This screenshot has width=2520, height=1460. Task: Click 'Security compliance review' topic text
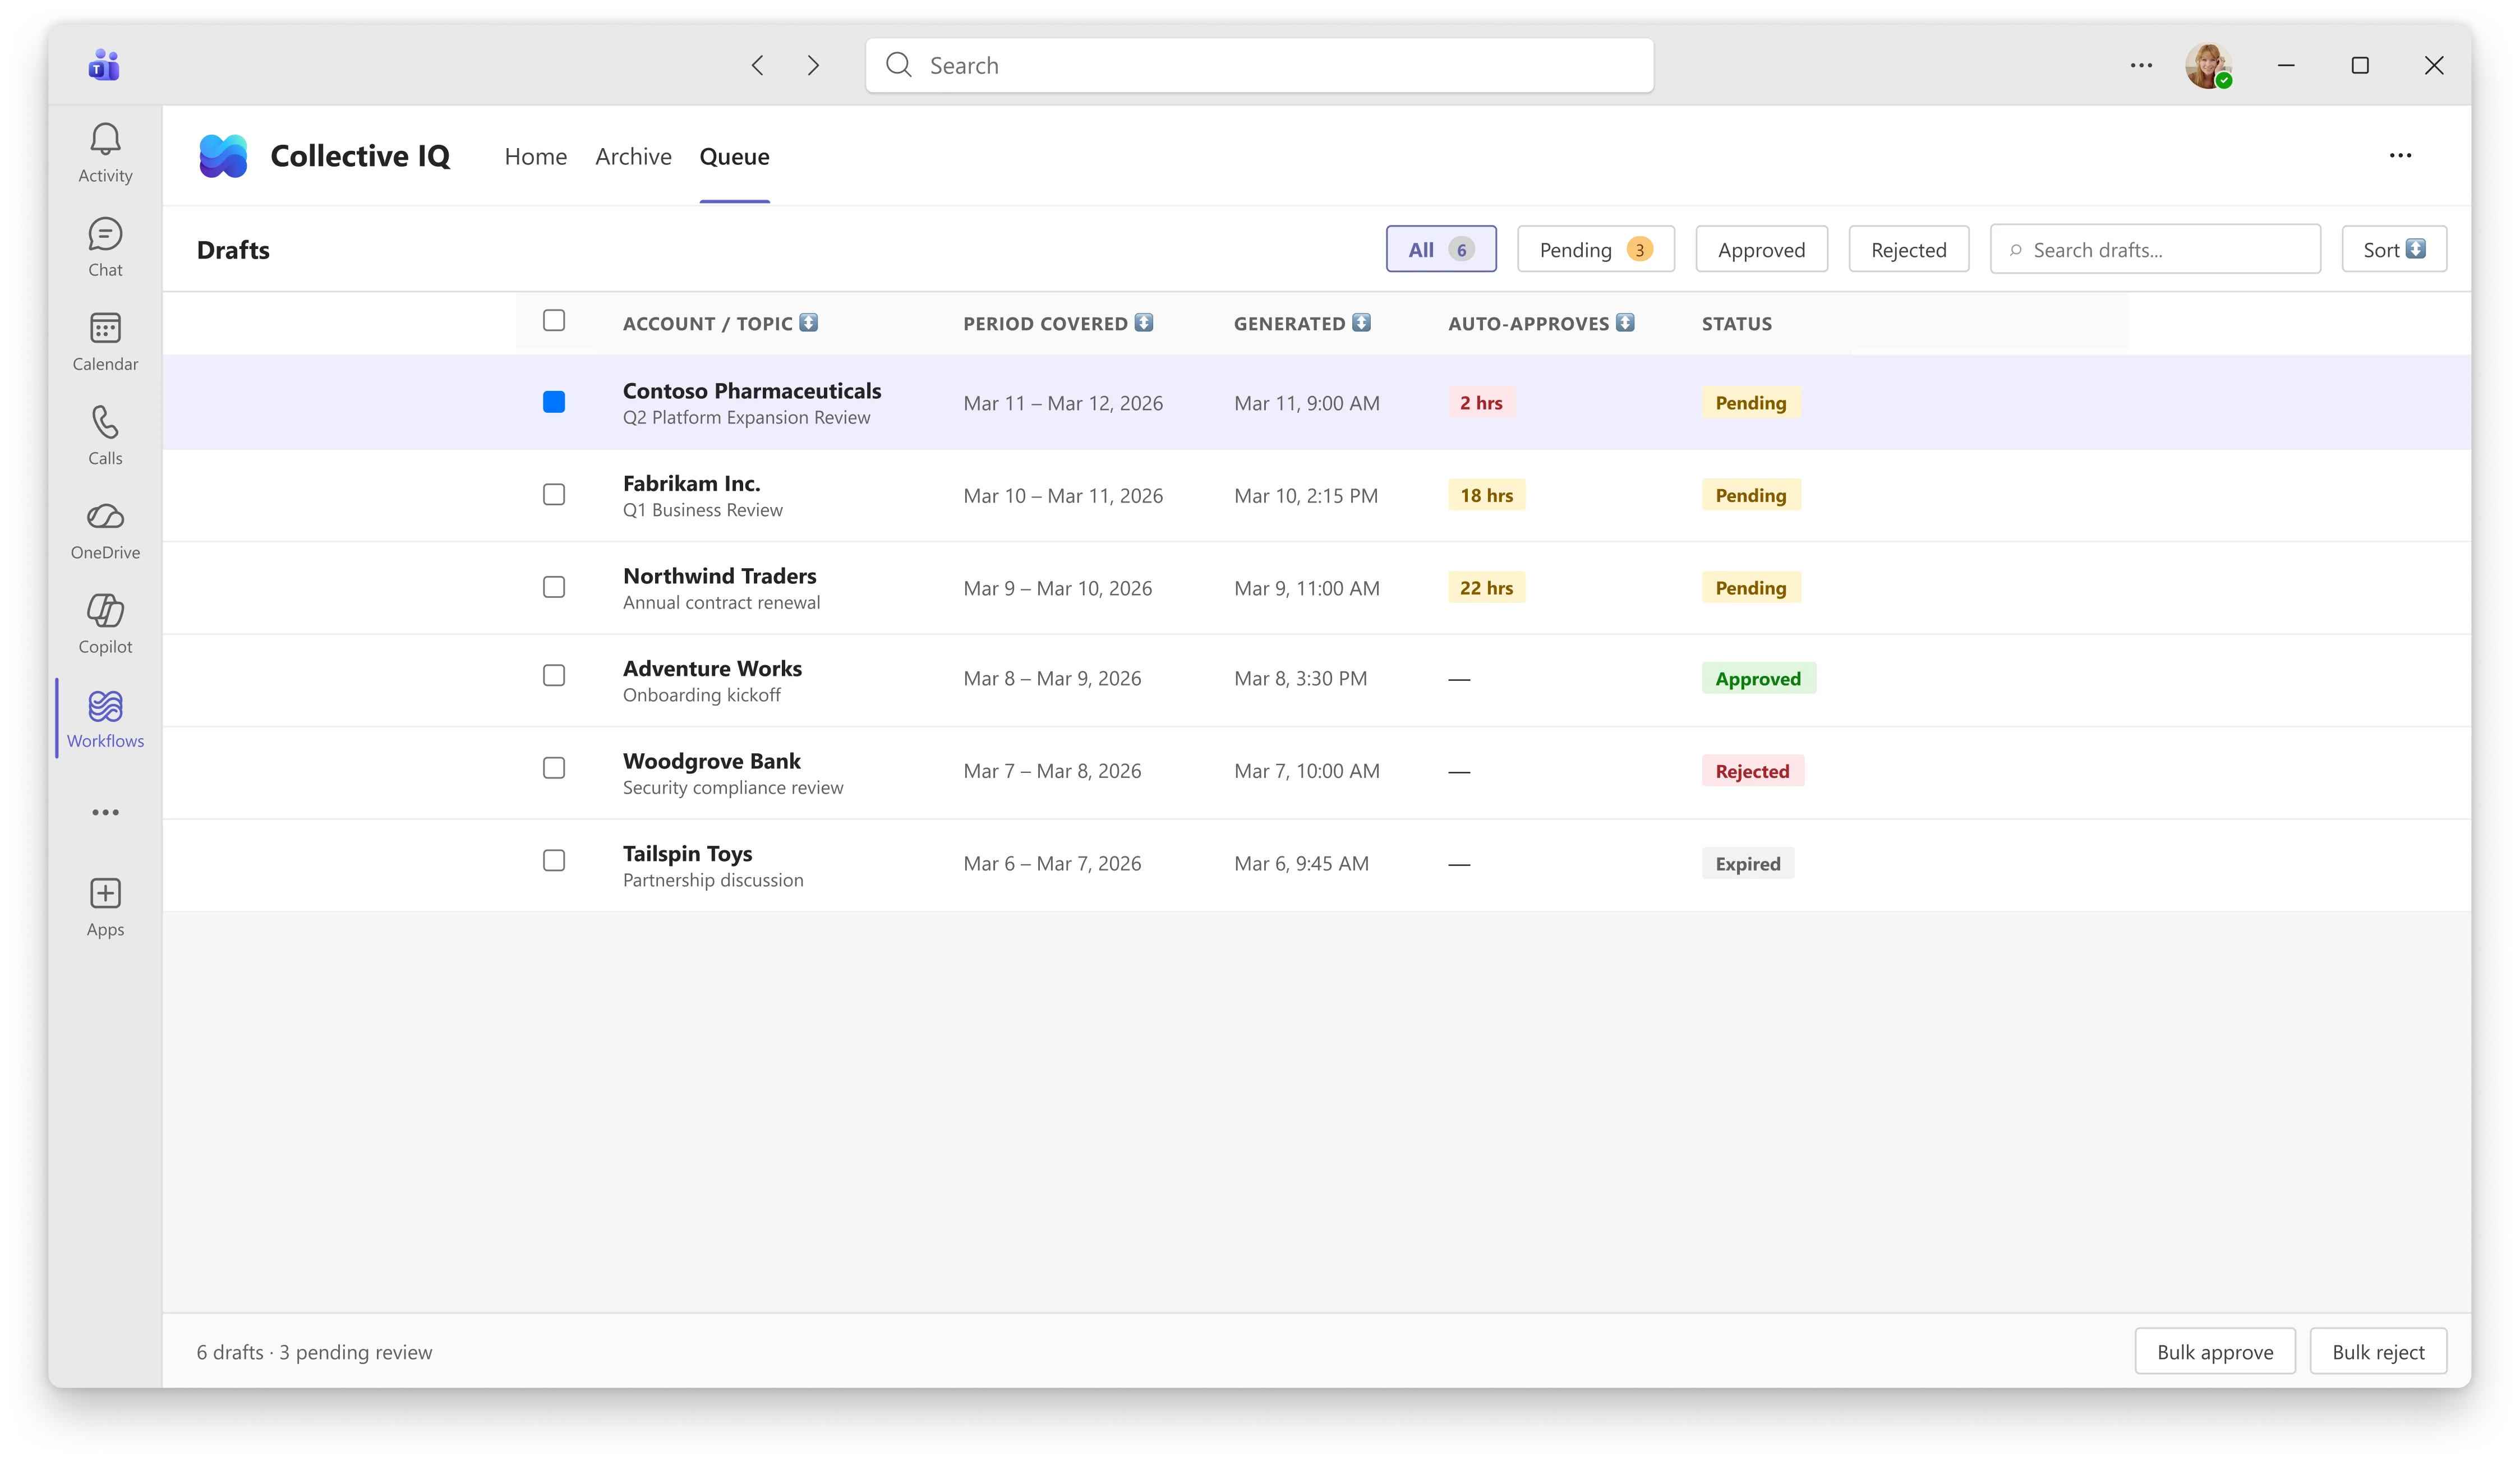point(733,788)
